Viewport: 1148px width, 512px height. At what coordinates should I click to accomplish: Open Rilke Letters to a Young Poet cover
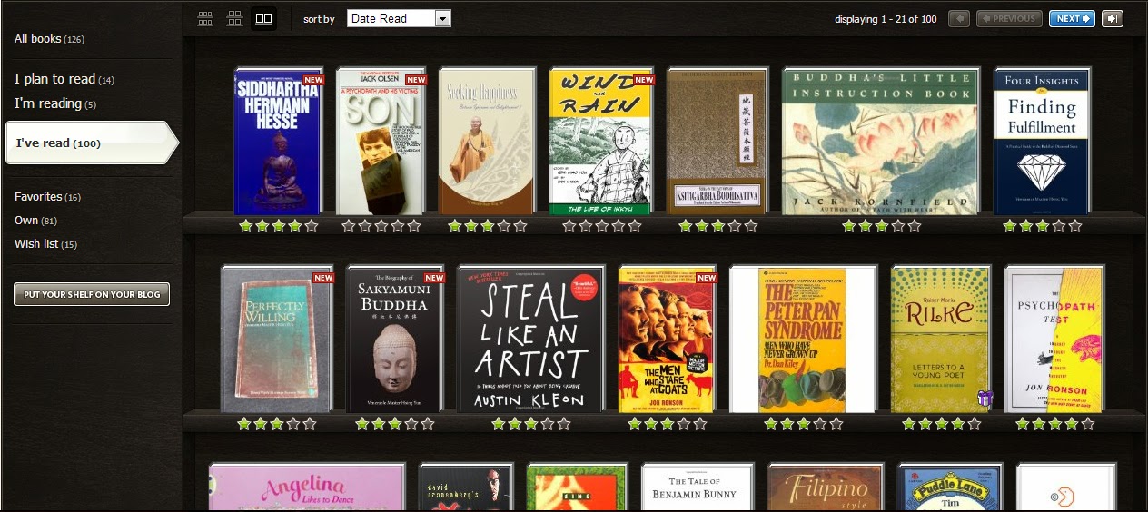(941, 340)
